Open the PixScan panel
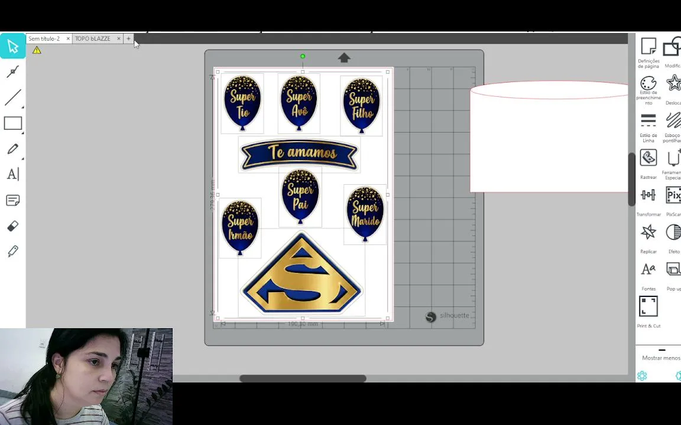The width and height of the screenshot is (681, 425). 673,202
